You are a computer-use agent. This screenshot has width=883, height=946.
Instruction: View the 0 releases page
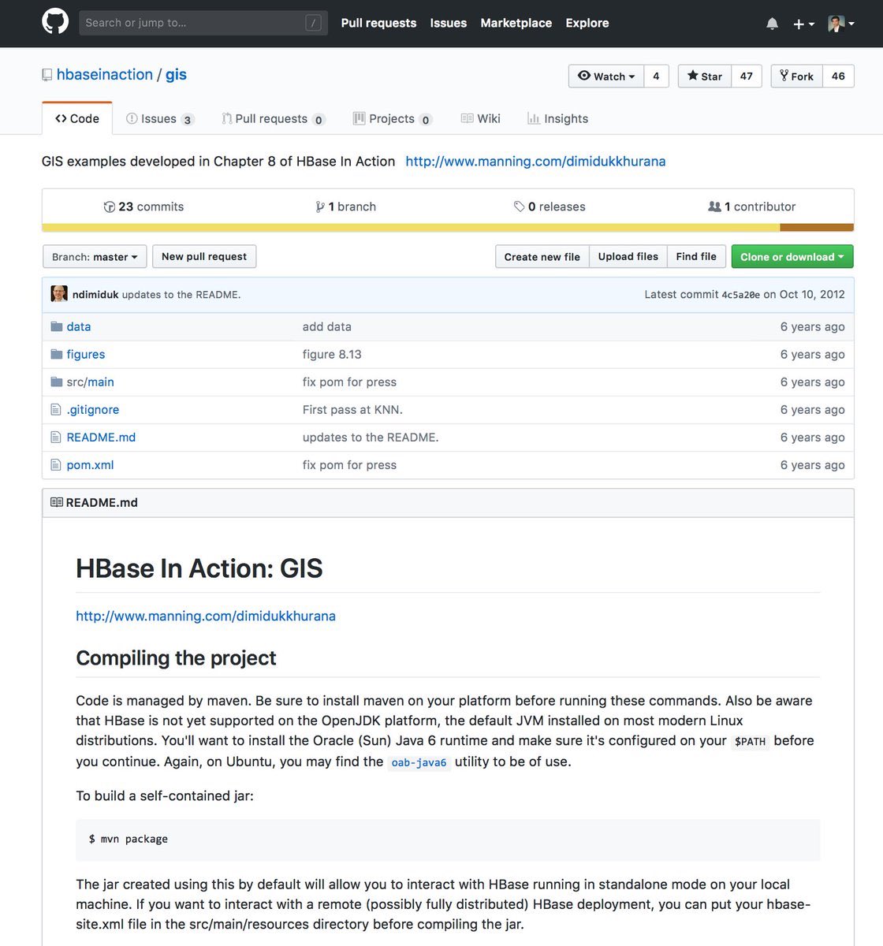pos(550,207)
